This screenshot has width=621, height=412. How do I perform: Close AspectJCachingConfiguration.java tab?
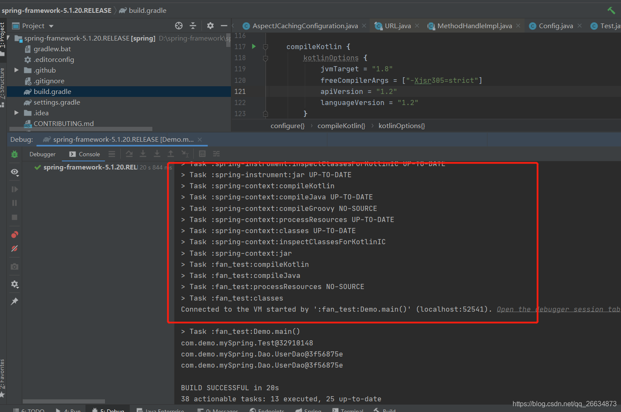pos(364,26)
